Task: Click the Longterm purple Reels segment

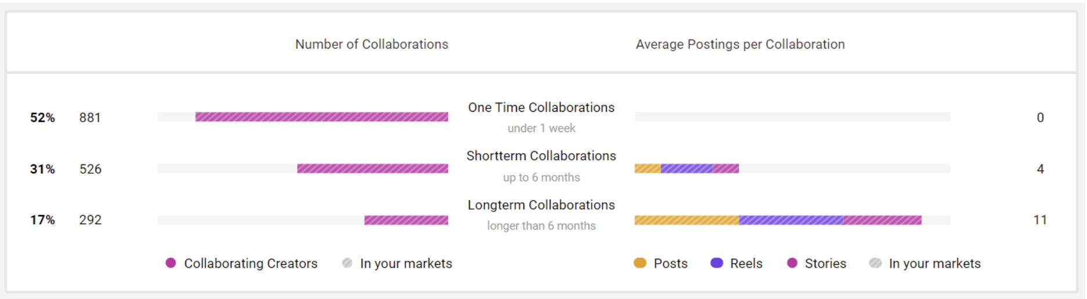Action: 791,220
